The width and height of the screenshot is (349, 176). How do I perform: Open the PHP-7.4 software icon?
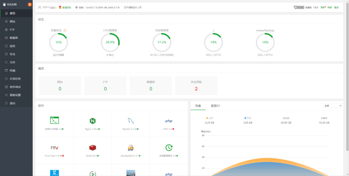pos(169,121)
